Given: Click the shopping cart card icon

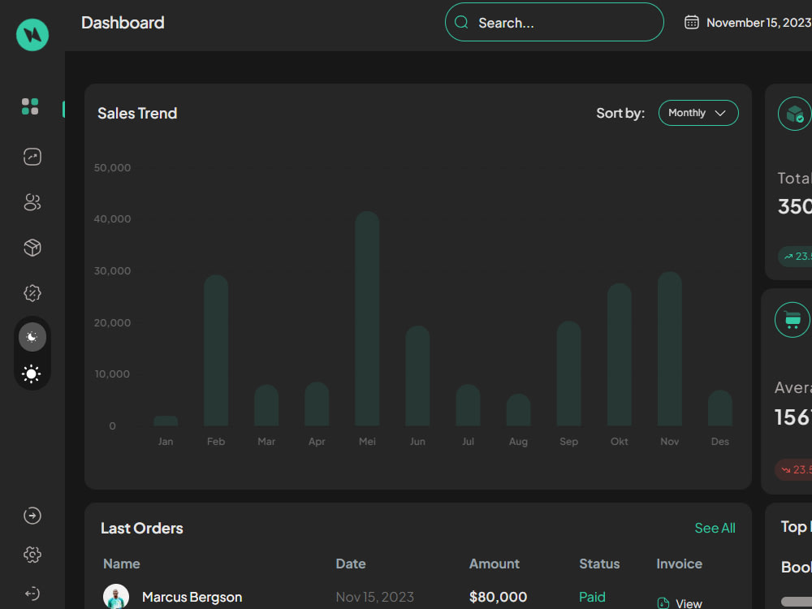Looking at the screenshot, I should (x=793, y=320).
